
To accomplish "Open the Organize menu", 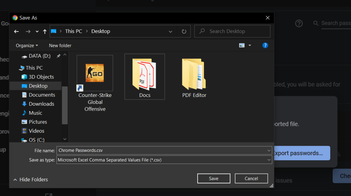I will [27, 45].
